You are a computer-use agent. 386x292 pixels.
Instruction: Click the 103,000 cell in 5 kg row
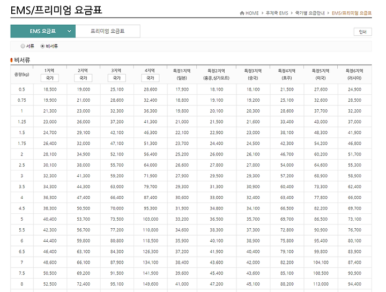(151, 219)
